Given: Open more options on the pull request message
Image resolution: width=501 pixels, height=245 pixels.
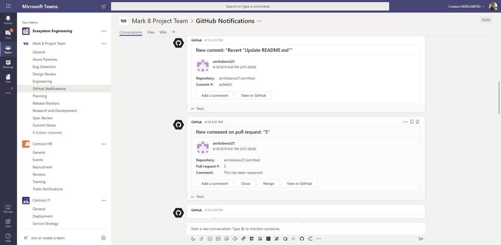Looking at the screenshot, I should click(x=405, y=121).
